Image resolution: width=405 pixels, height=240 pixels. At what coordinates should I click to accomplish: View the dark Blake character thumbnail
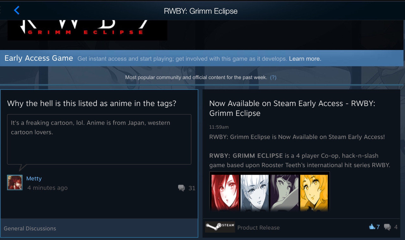[284, 193]
